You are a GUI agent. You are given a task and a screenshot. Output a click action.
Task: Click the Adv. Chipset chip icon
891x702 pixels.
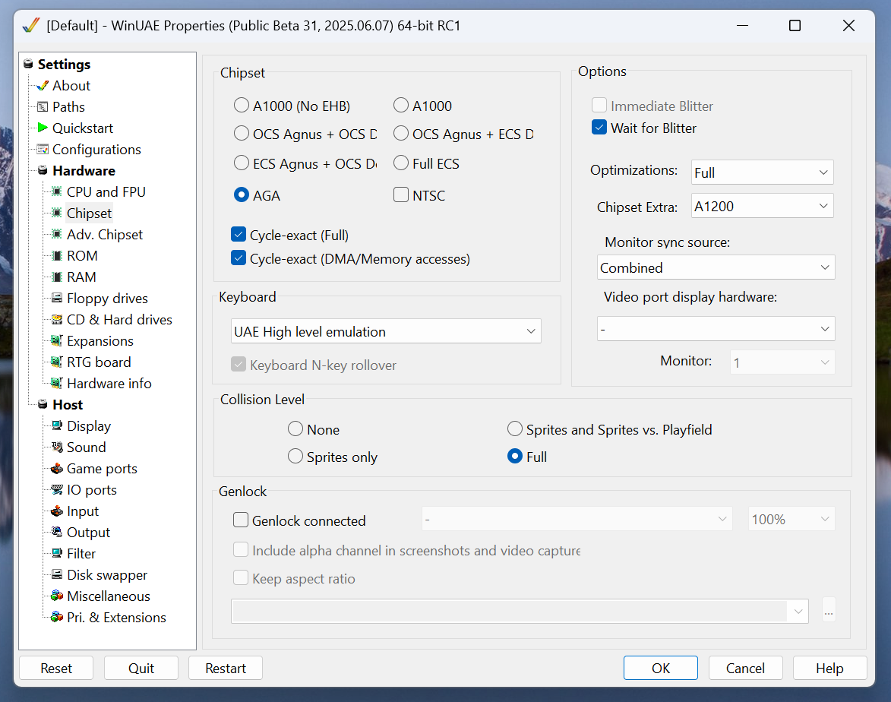pos(57,234)
